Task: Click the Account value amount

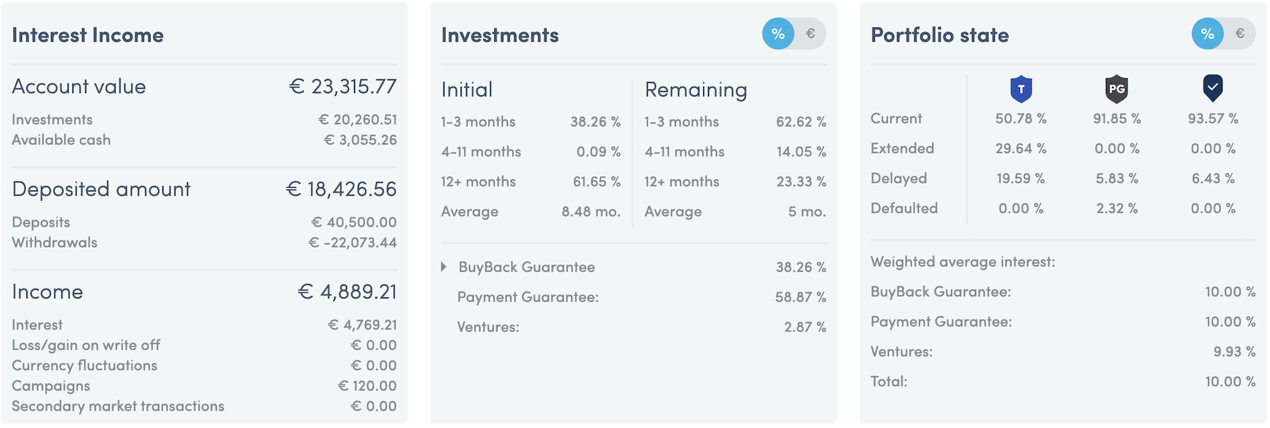Action: click(x=343, y=86)
